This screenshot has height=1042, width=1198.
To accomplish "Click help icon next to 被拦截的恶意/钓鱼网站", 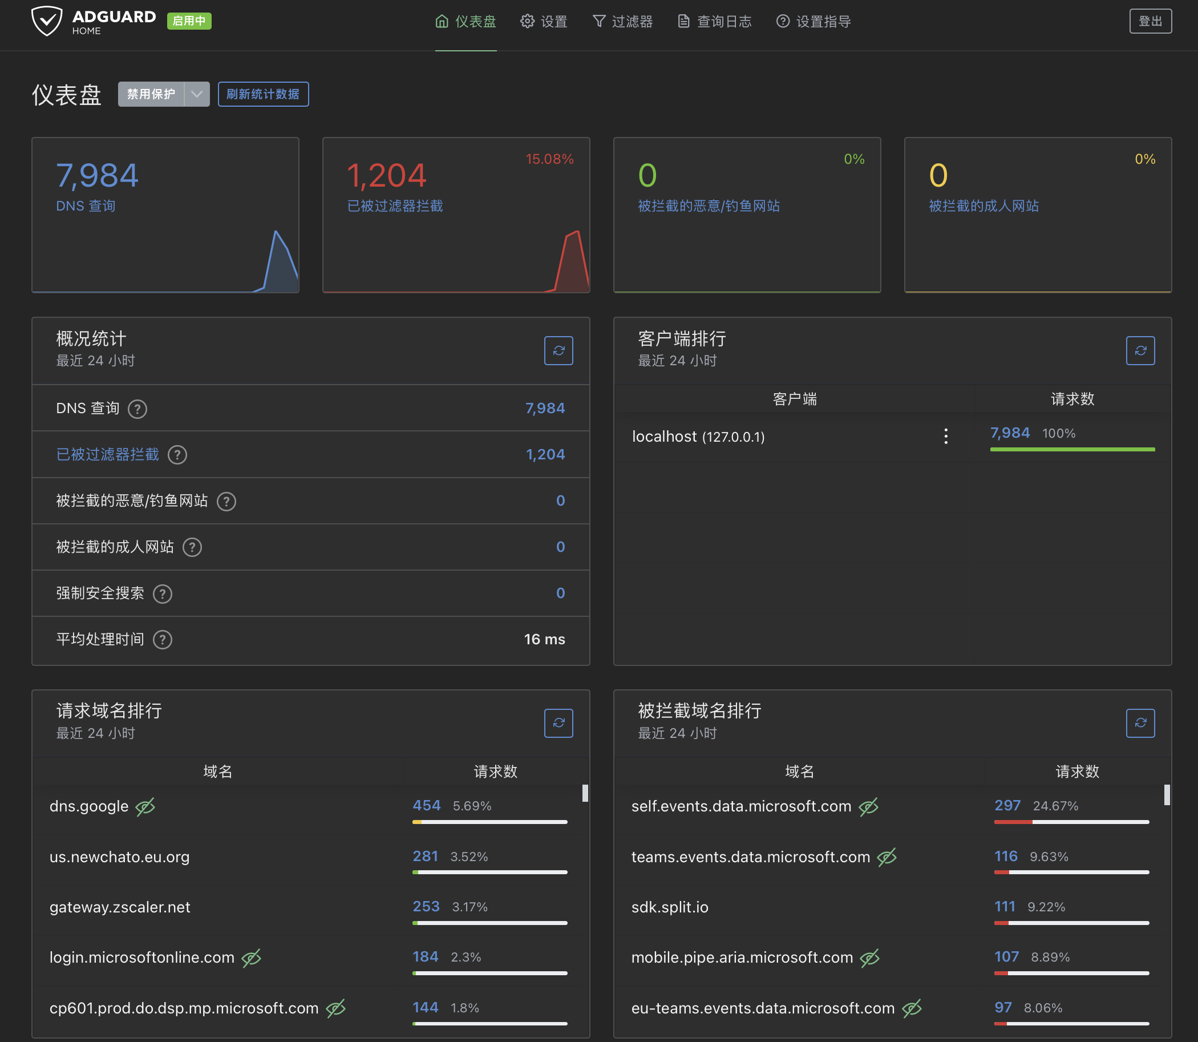I will coord(226,501).
